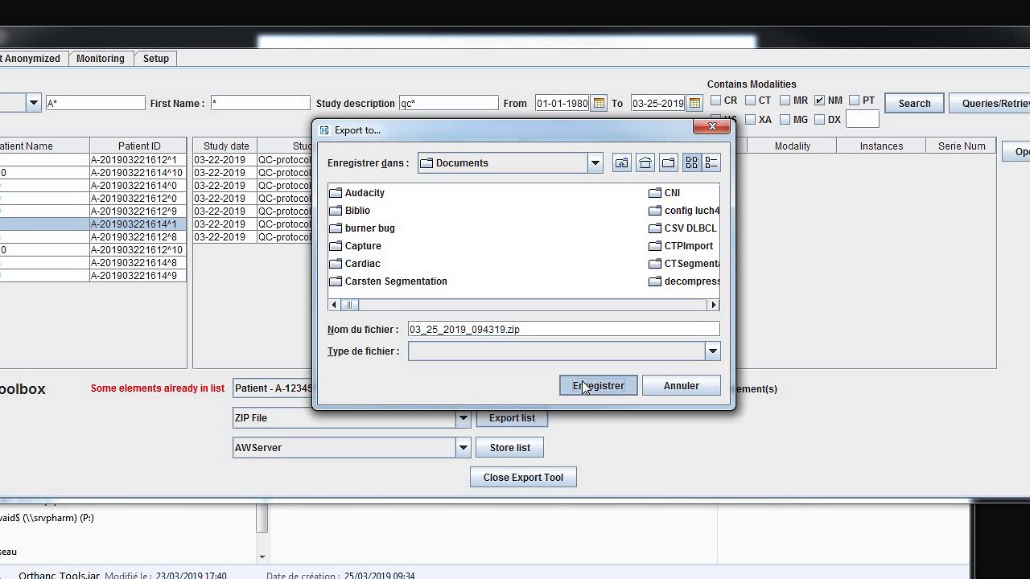Click the Store list button
Viewport: 1030px width, 579px height.
coord(510,448)
